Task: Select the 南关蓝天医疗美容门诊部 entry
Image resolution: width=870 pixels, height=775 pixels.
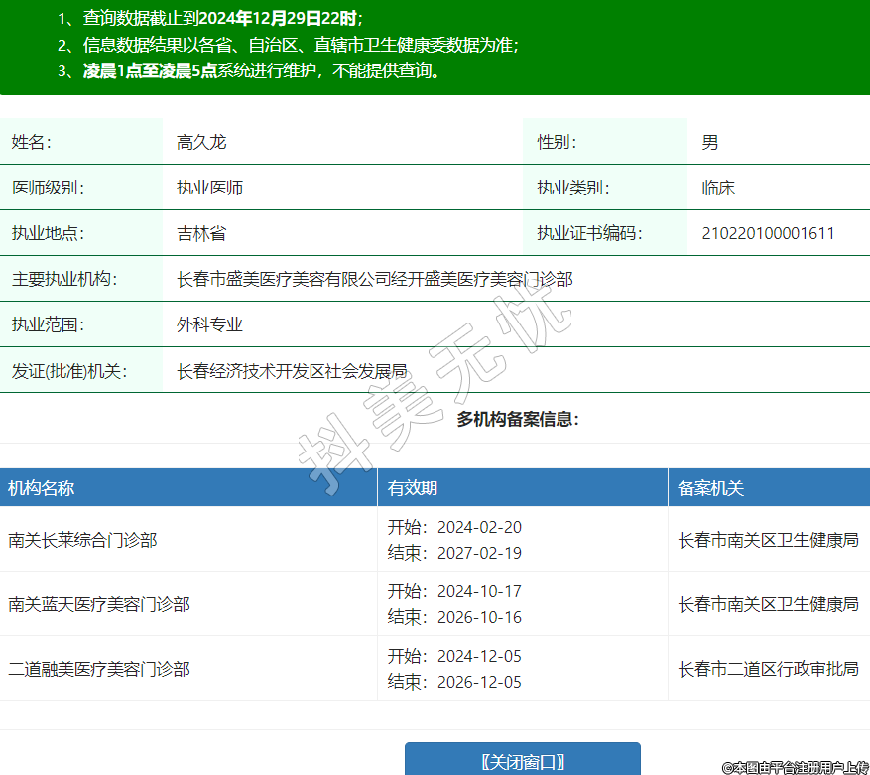Action: pyautogui.click(x=99, y=604)
